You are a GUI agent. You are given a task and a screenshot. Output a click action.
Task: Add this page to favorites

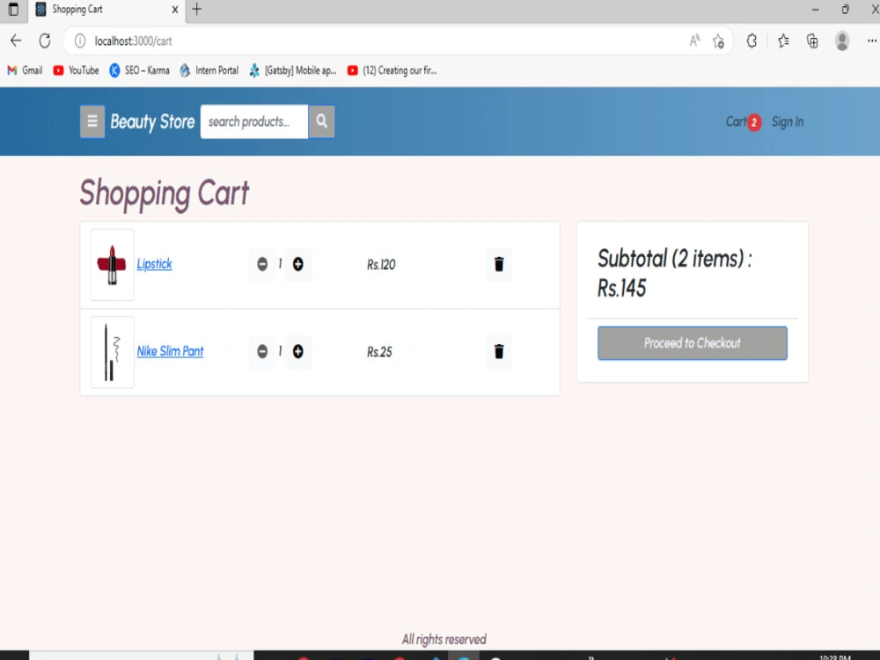click(x=718, y=41)
